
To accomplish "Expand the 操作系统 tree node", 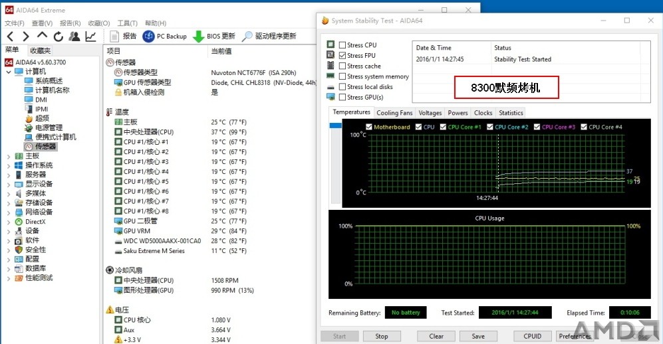I will 9,165.
